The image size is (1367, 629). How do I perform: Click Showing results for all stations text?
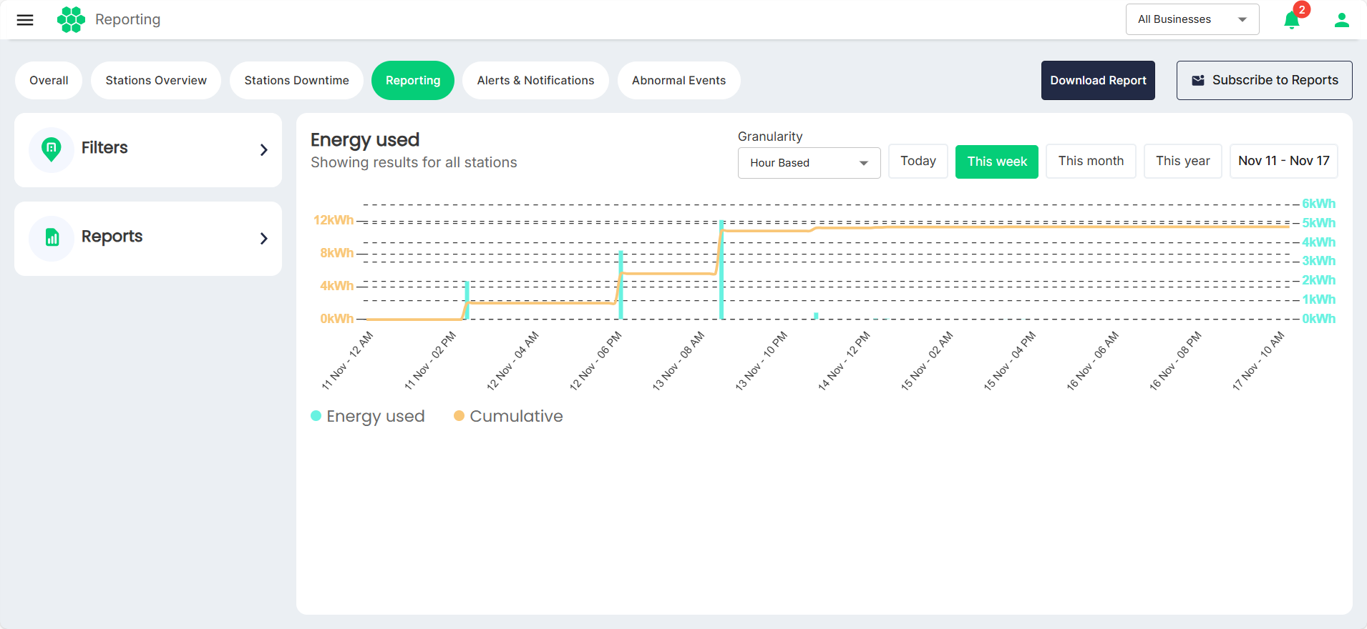pyautogui.click(x=414, y=162)
